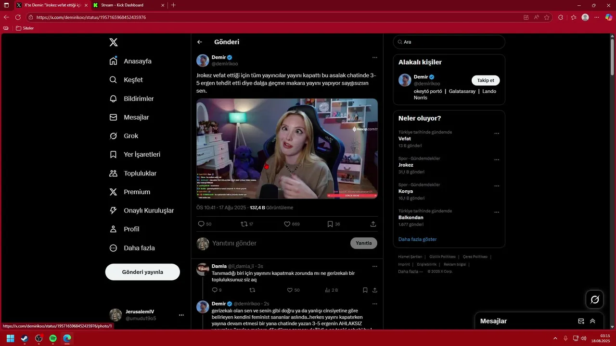Open Vefat trending topic

[405, 138]
